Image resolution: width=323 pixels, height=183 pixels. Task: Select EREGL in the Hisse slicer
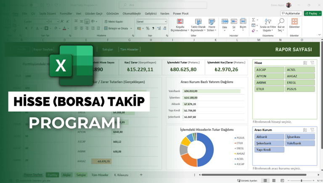tap(300, 82)
